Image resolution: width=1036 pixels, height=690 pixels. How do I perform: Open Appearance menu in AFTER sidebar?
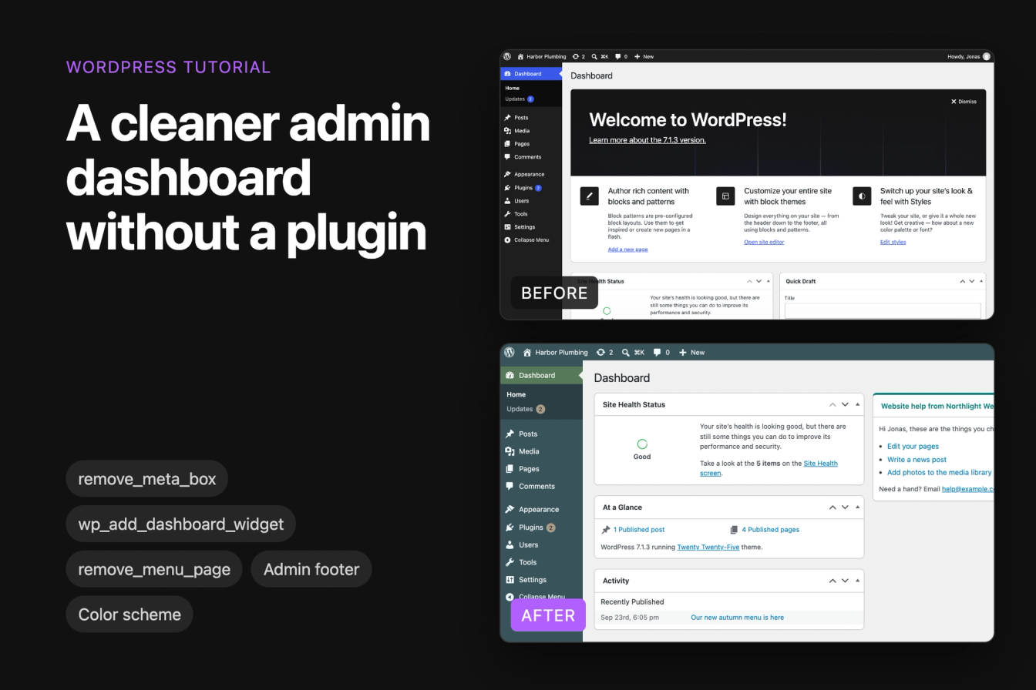click(x=541, y=509)
